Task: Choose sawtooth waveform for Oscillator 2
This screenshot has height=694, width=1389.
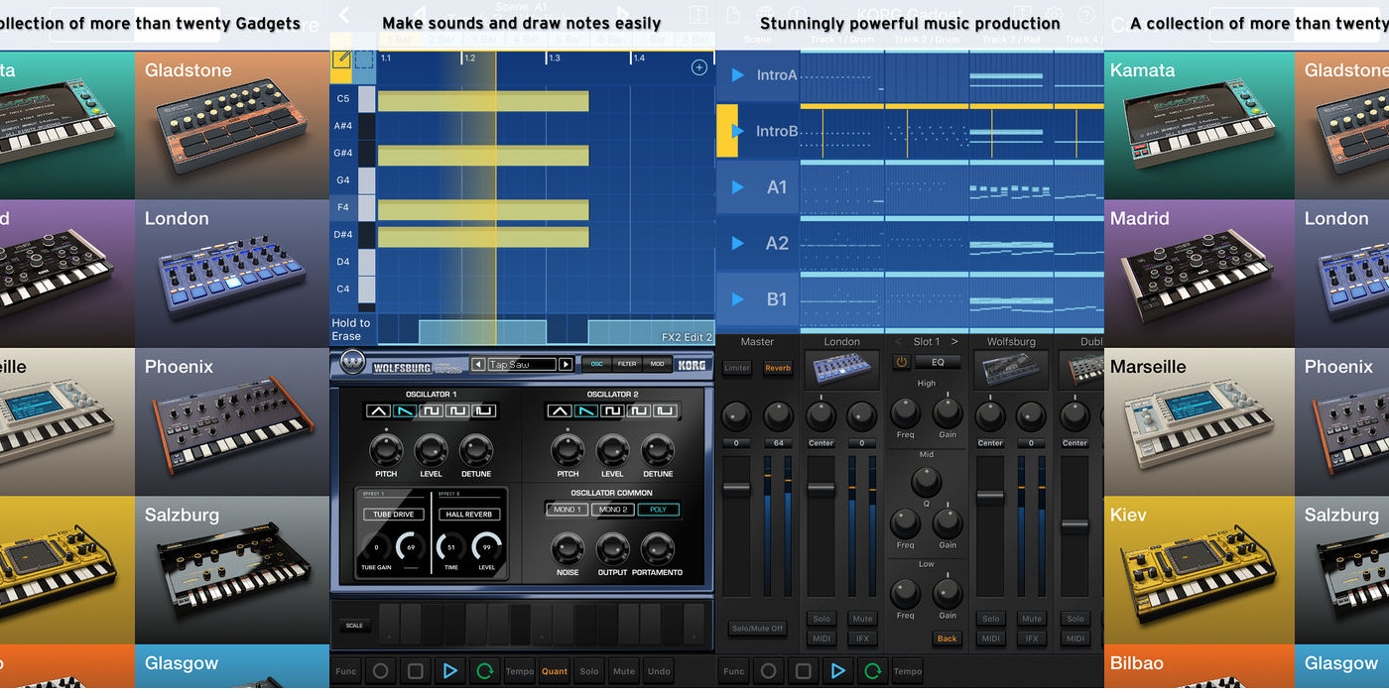Action: (x=586, y=410)
